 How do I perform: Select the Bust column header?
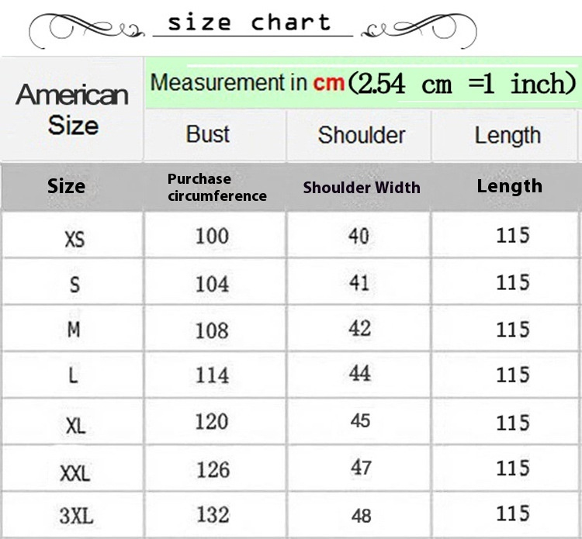click(x=208, y=134)
